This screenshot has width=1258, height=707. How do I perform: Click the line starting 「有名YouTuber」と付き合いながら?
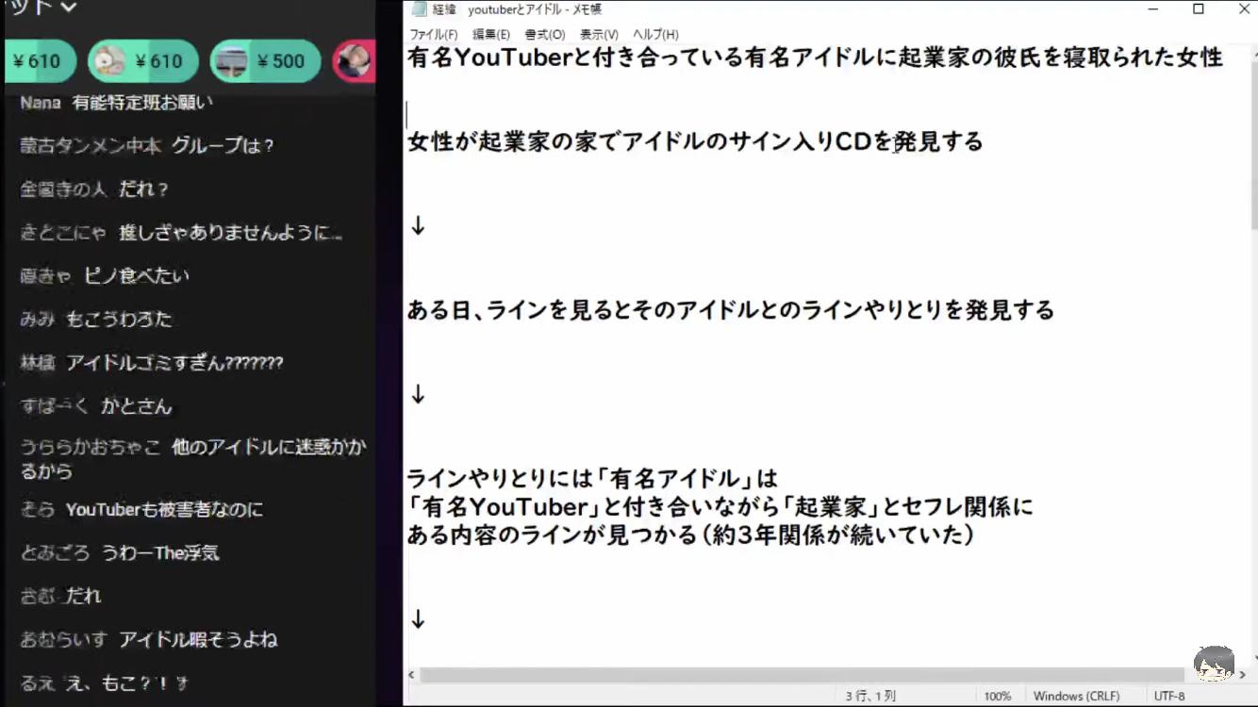pyautogui.click(x=720, y=507)
